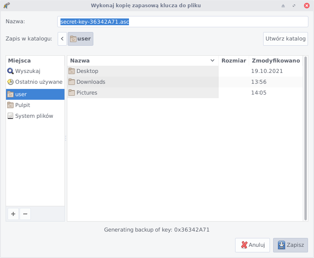
Task: Click the Search magnifier icon in Places
Action: pos(10,71)
